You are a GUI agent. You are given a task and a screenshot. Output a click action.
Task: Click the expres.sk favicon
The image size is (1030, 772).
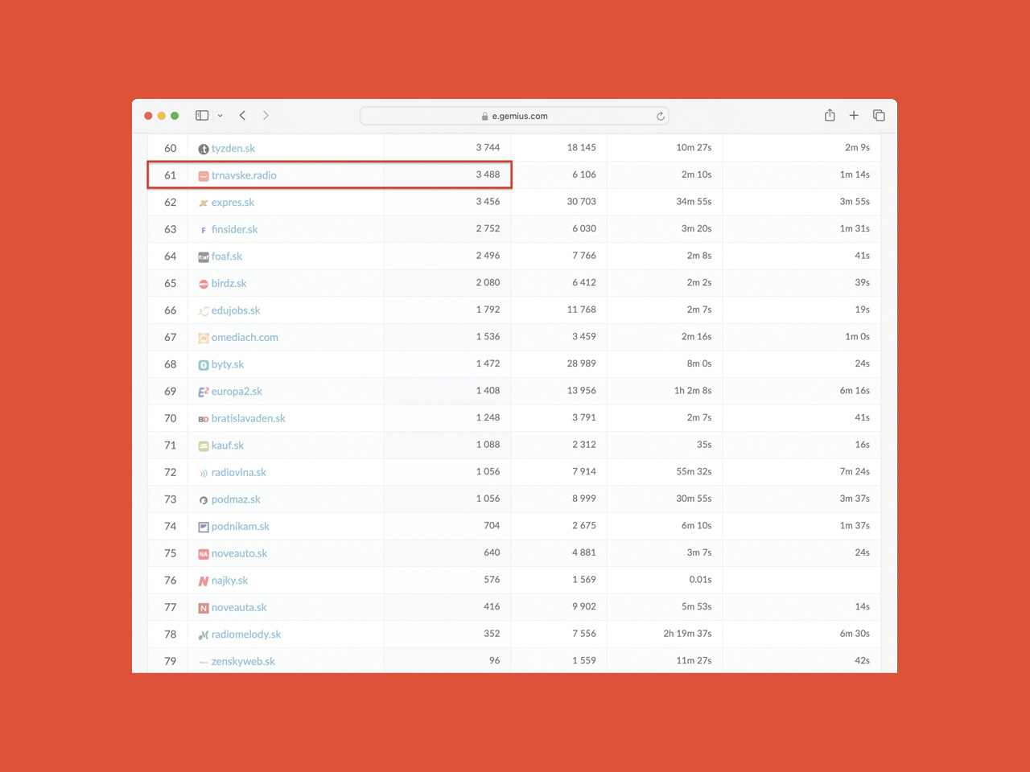click(204, 203)
